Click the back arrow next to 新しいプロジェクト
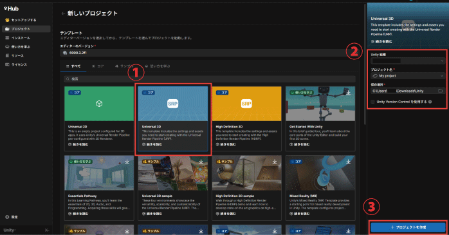The image size is (449, 235). pos(63,14)
